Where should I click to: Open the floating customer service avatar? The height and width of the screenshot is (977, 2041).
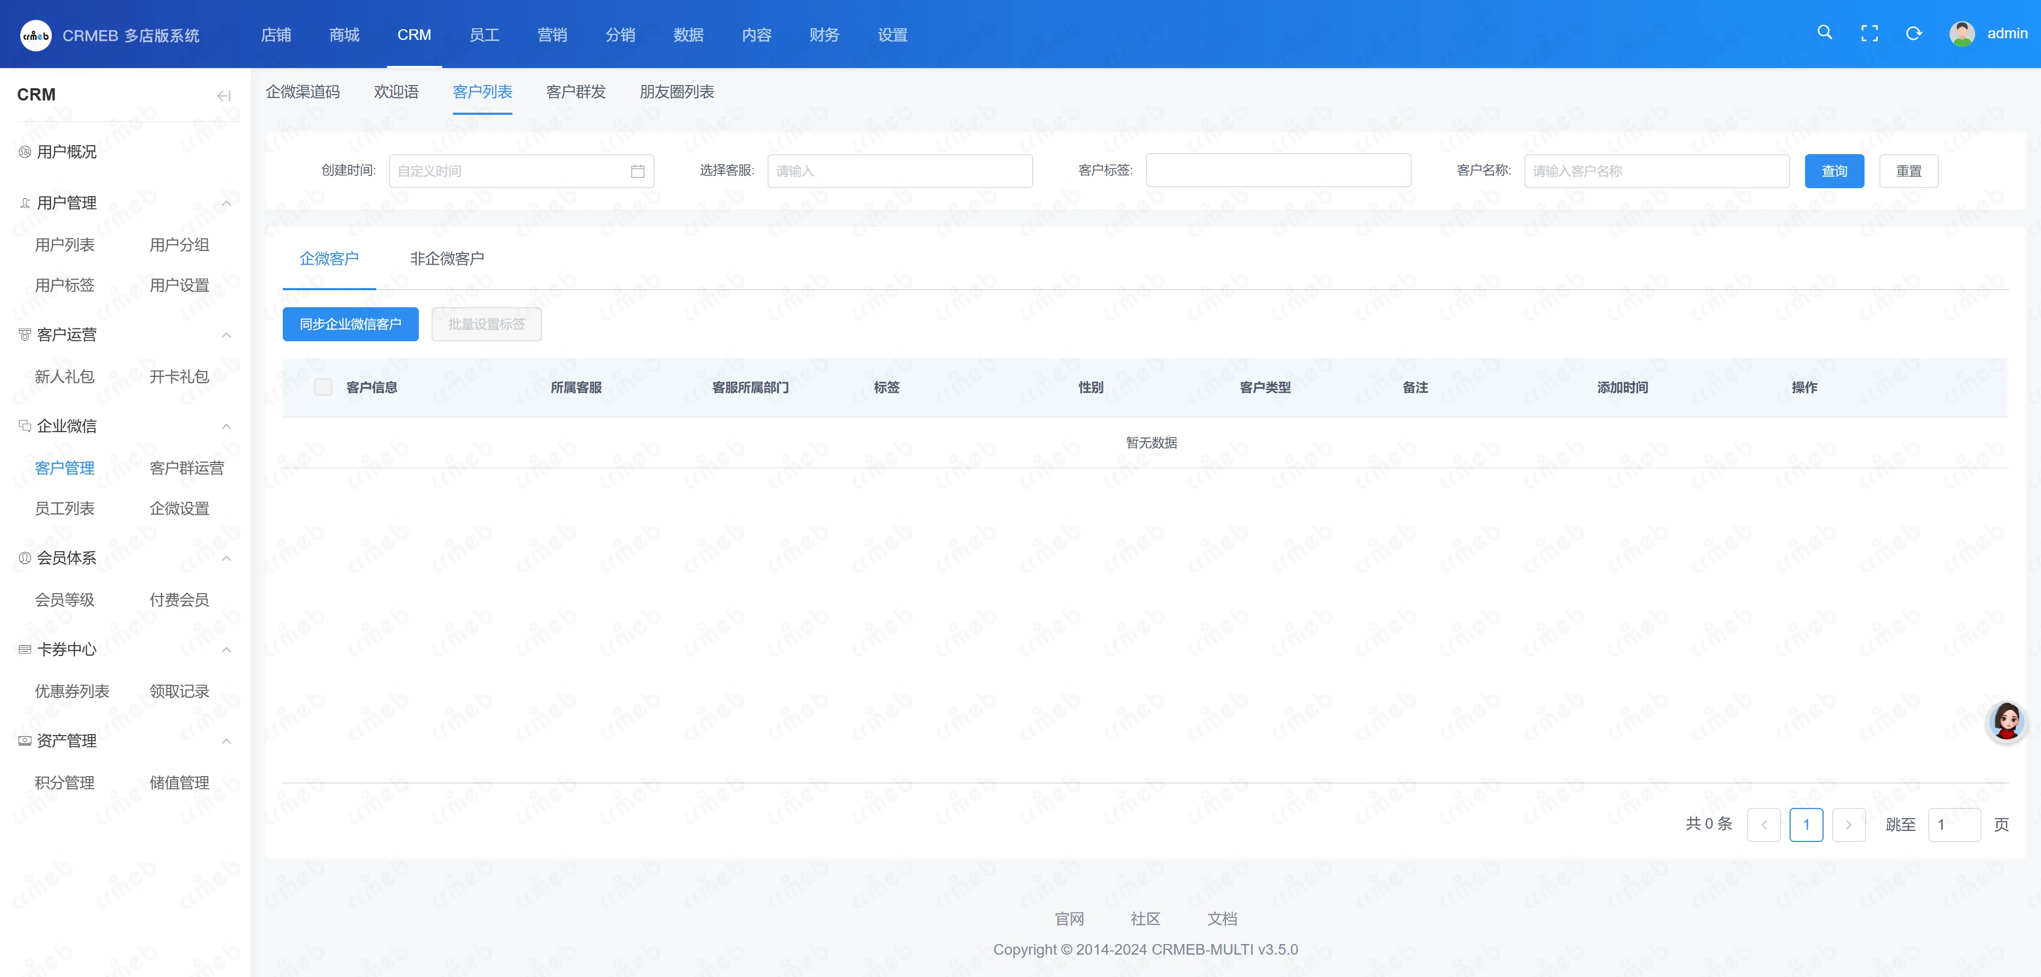point(2006,721)
